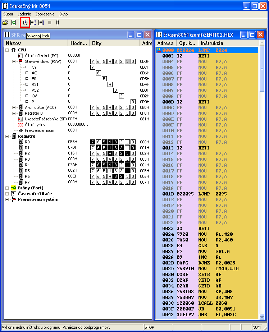Expand the Akumulátor (ACC) node

click(14, 107)
